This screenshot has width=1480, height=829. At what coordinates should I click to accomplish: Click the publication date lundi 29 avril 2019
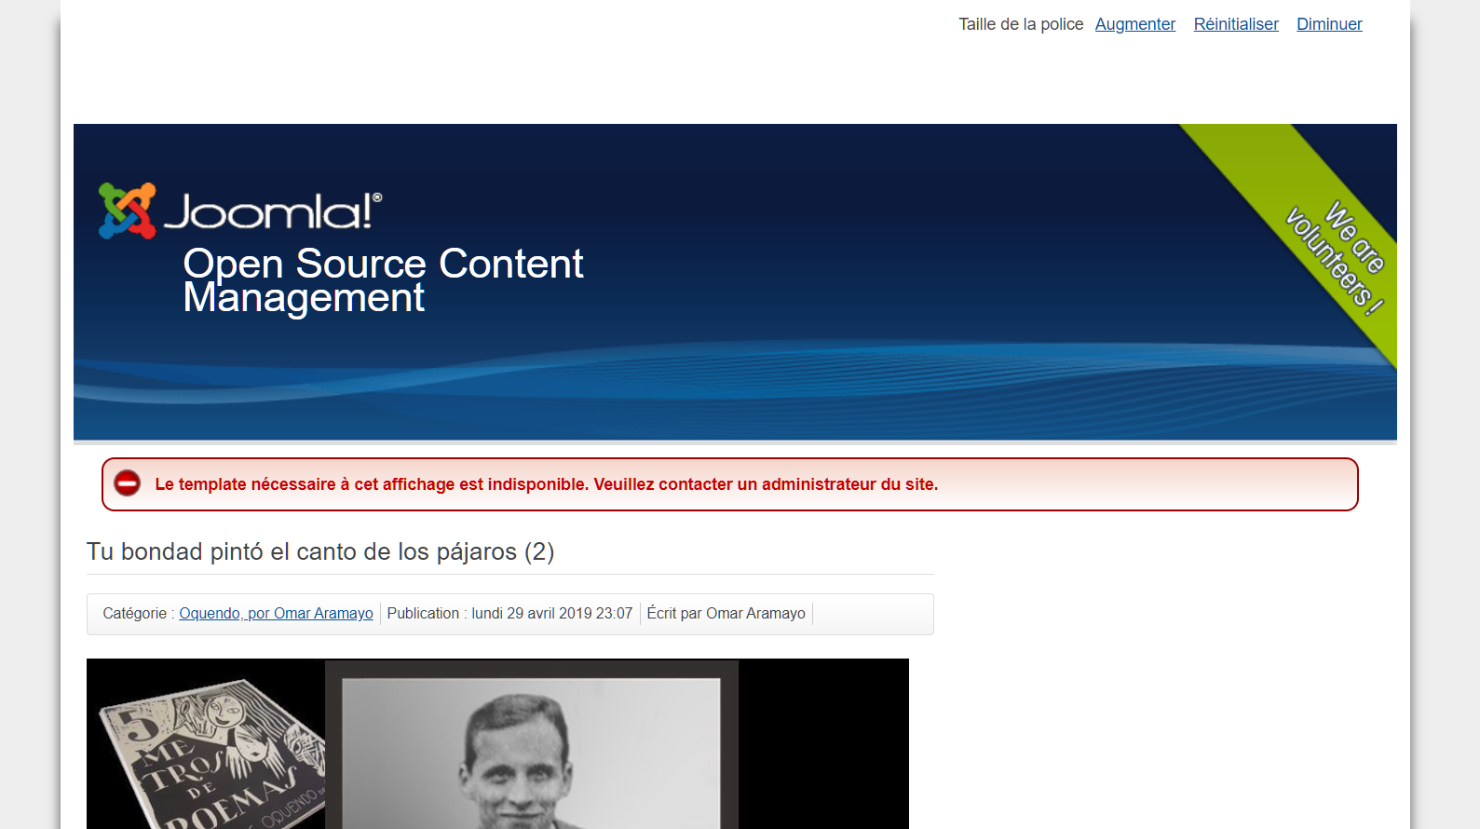(x=509, y=614)
